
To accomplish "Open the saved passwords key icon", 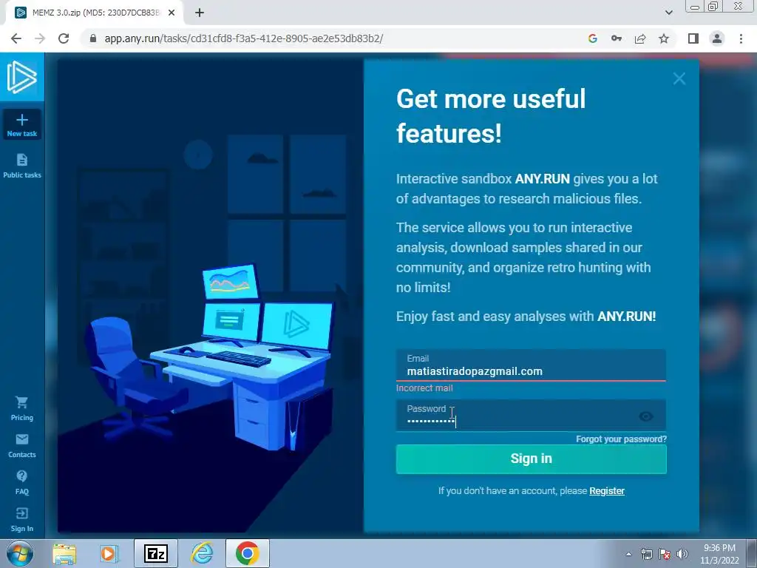I will coord(617,38).
